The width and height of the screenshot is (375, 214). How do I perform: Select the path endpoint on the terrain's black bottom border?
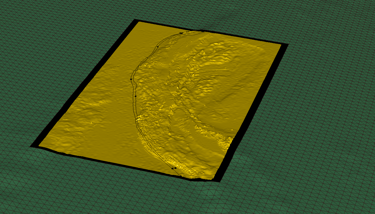(181, 176)
